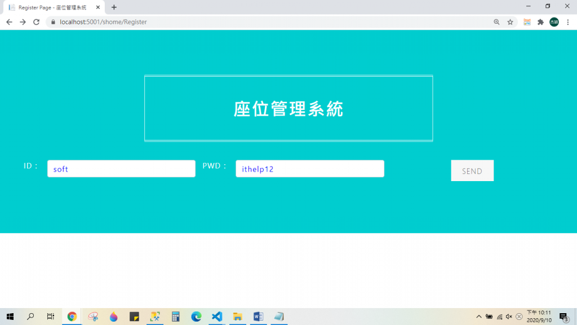
Task: Switch to Chrome in the taskbar
Action: 72,317
